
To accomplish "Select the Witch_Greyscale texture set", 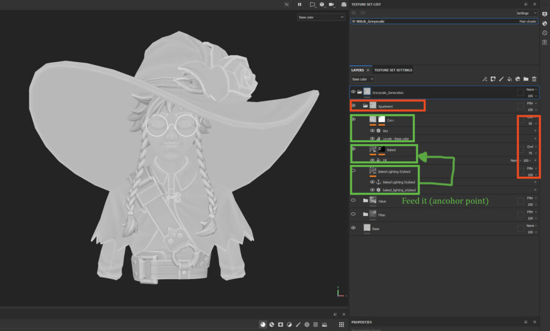I will 371,21.
